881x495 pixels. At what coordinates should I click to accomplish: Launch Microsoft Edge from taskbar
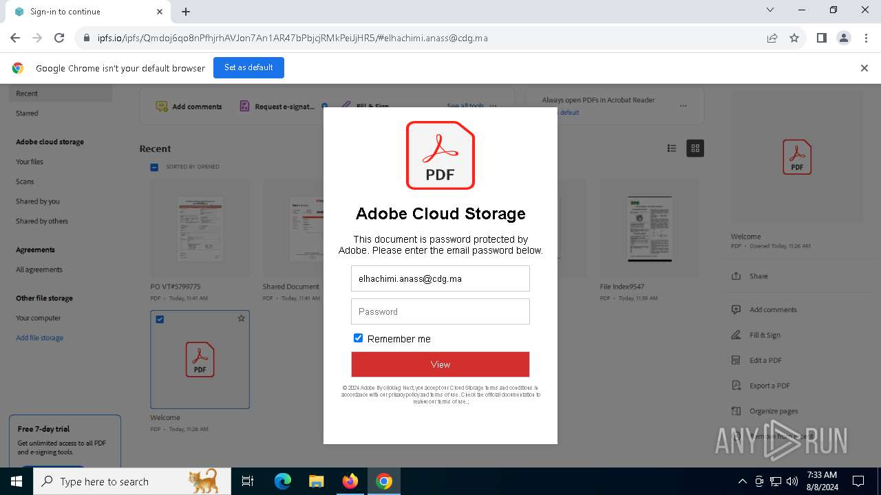(x=283, y=481)
